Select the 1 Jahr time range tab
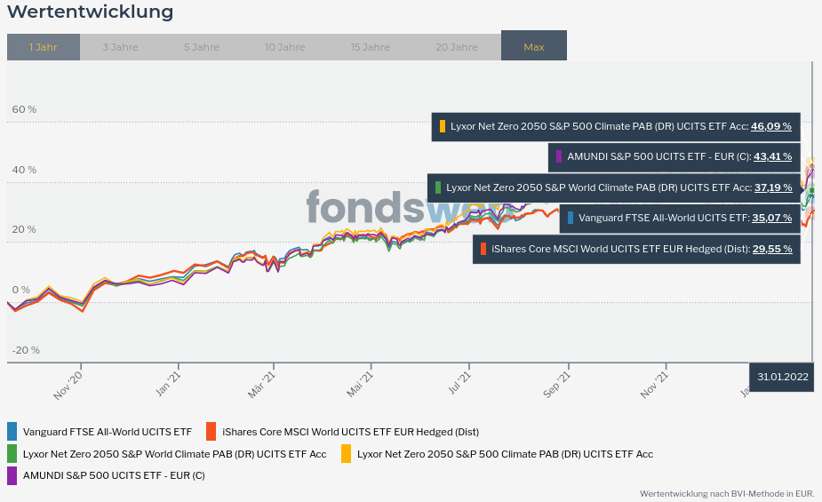 click(x=43, y=47)
